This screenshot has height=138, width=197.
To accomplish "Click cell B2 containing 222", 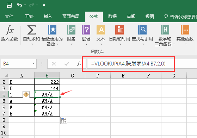I will click(47, 82).
